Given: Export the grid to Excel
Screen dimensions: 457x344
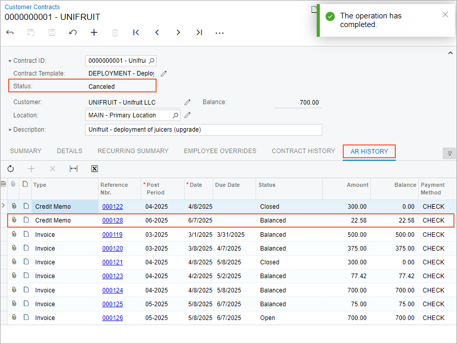Looking at the screenshot, I should coord(94,168).
